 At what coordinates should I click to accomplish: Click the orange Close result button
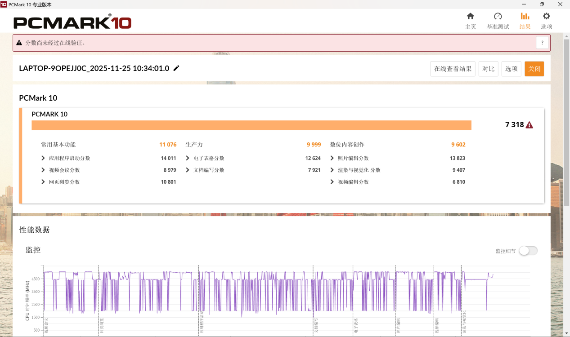534,69
